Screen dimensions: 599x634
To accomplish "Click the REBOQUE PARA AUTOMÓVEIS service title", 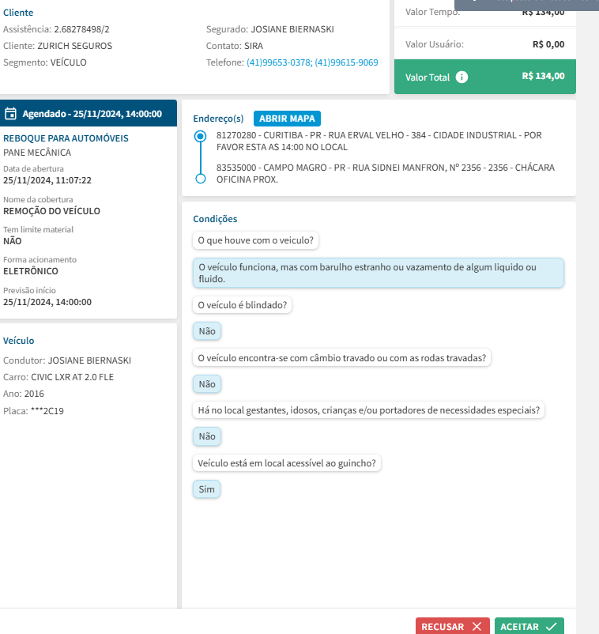I will 66,138.
